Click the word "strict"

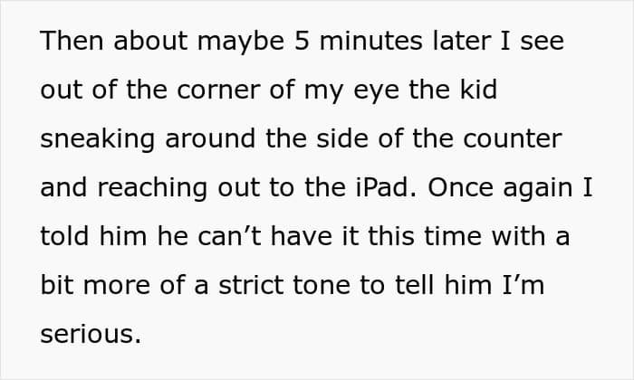point(251,285)
